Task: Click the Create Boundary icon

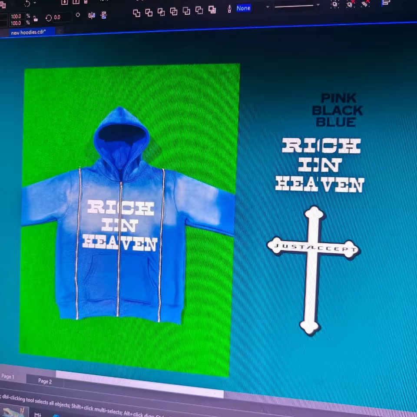Action: click(x=212, y=10)
